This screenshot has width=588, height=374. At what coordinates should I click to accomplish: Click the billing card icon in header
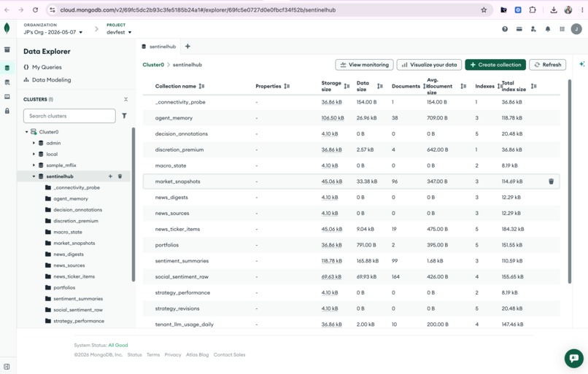519,29
